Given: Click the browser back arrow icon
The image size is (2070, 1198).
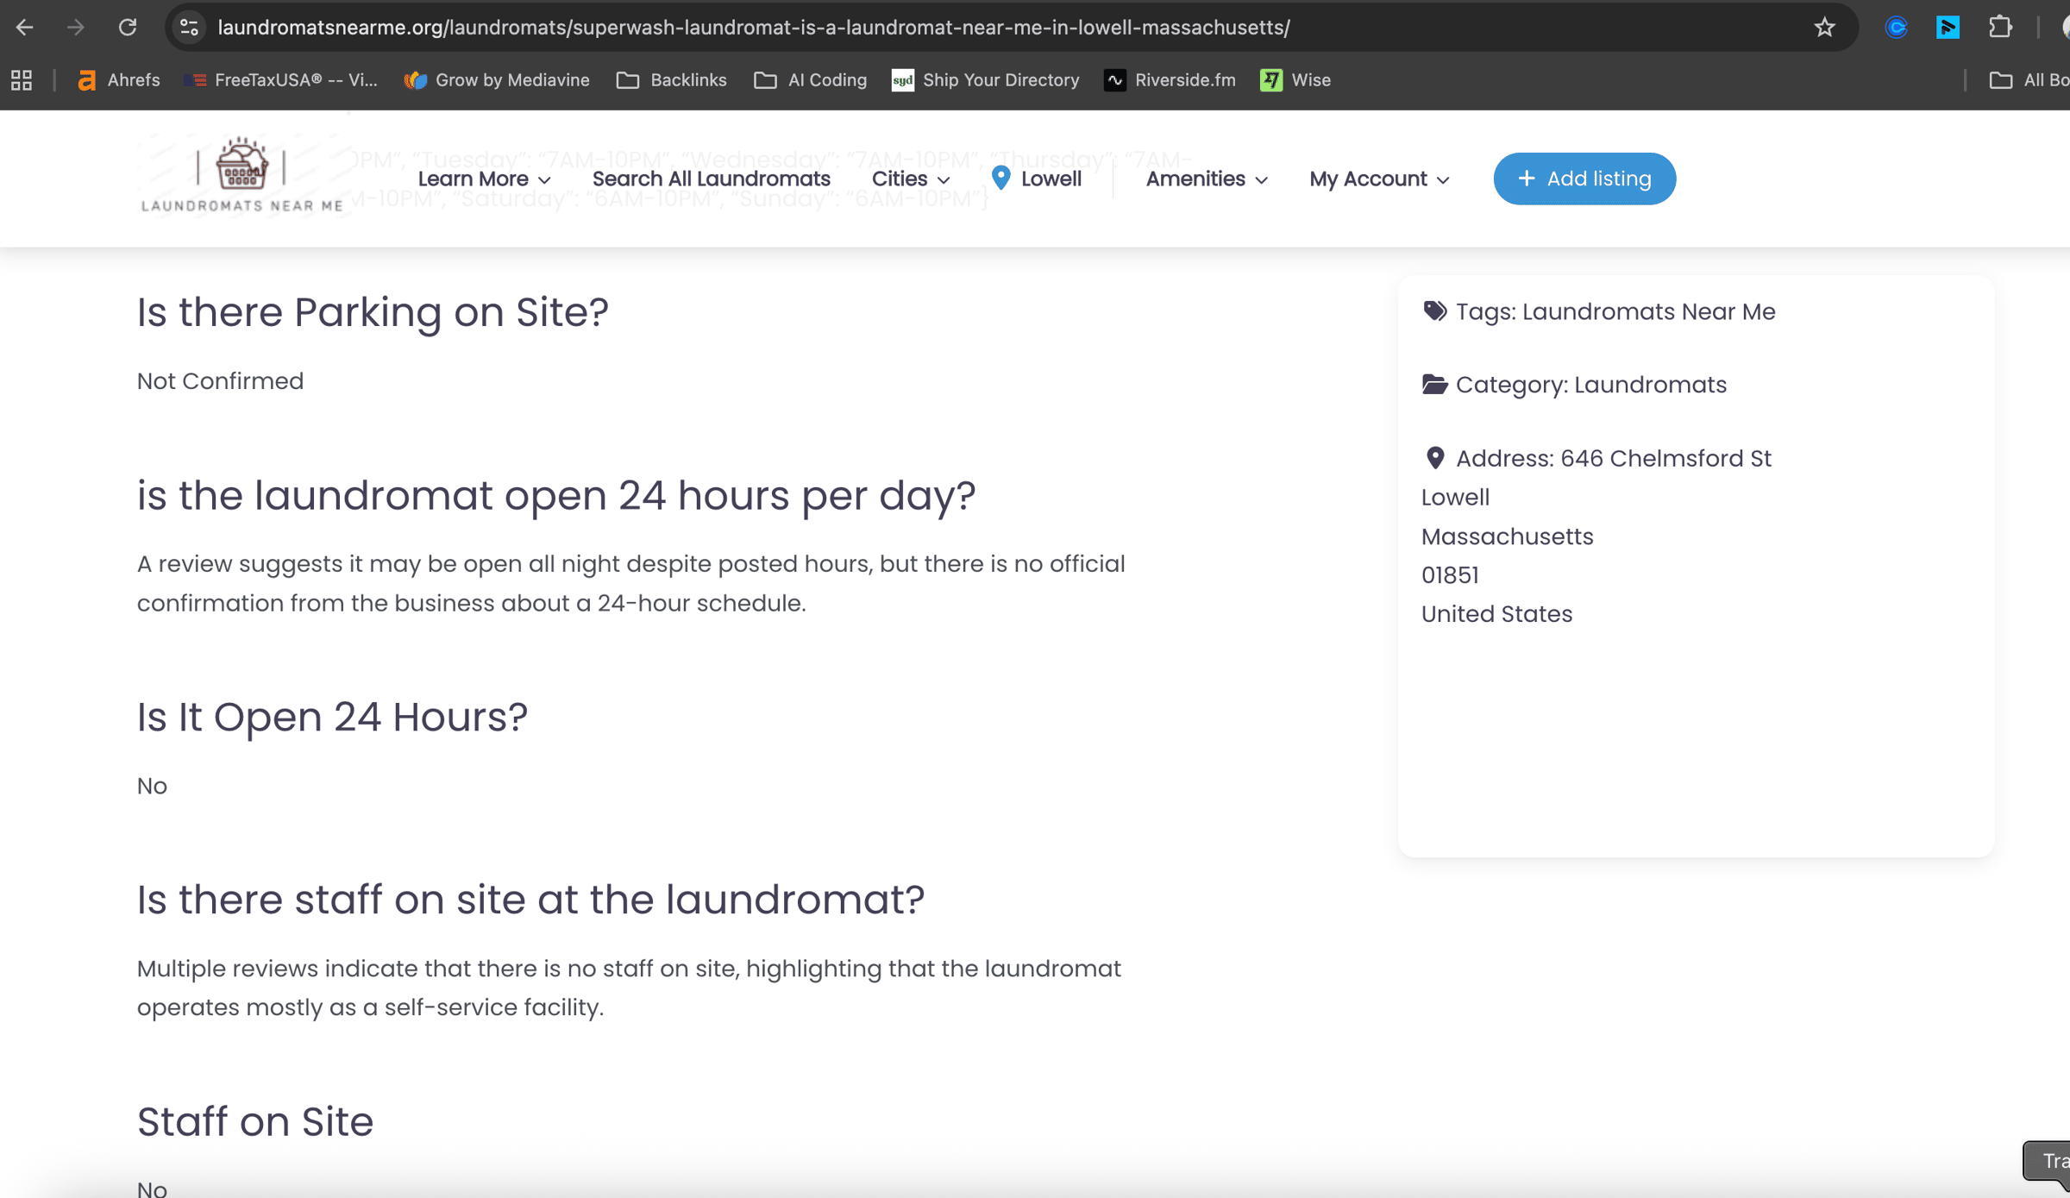Looking at the screenshot, I should click(x=24, y=28).
